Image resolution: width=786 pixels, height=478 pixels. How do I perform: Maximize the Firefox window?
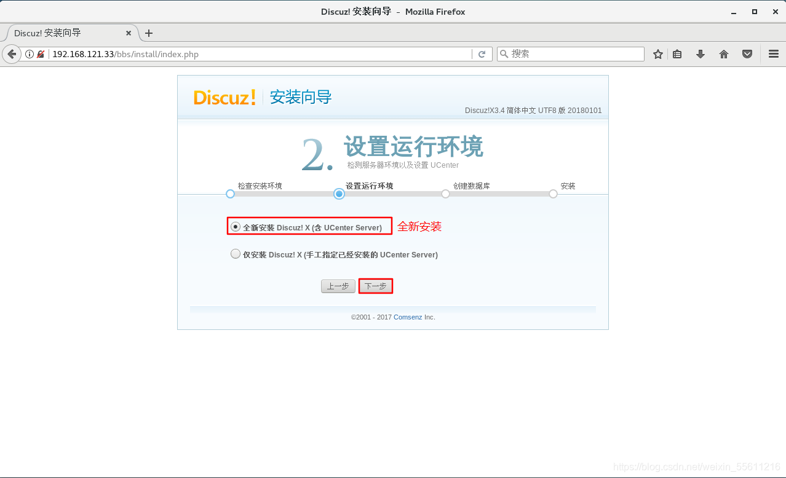click(755, 12)
